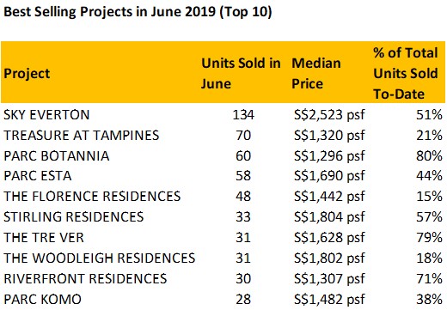This screenshot has width=447, height=310.
Task: Click THE FLORENCE RESIDENCES cell
Action: [92, 197]
